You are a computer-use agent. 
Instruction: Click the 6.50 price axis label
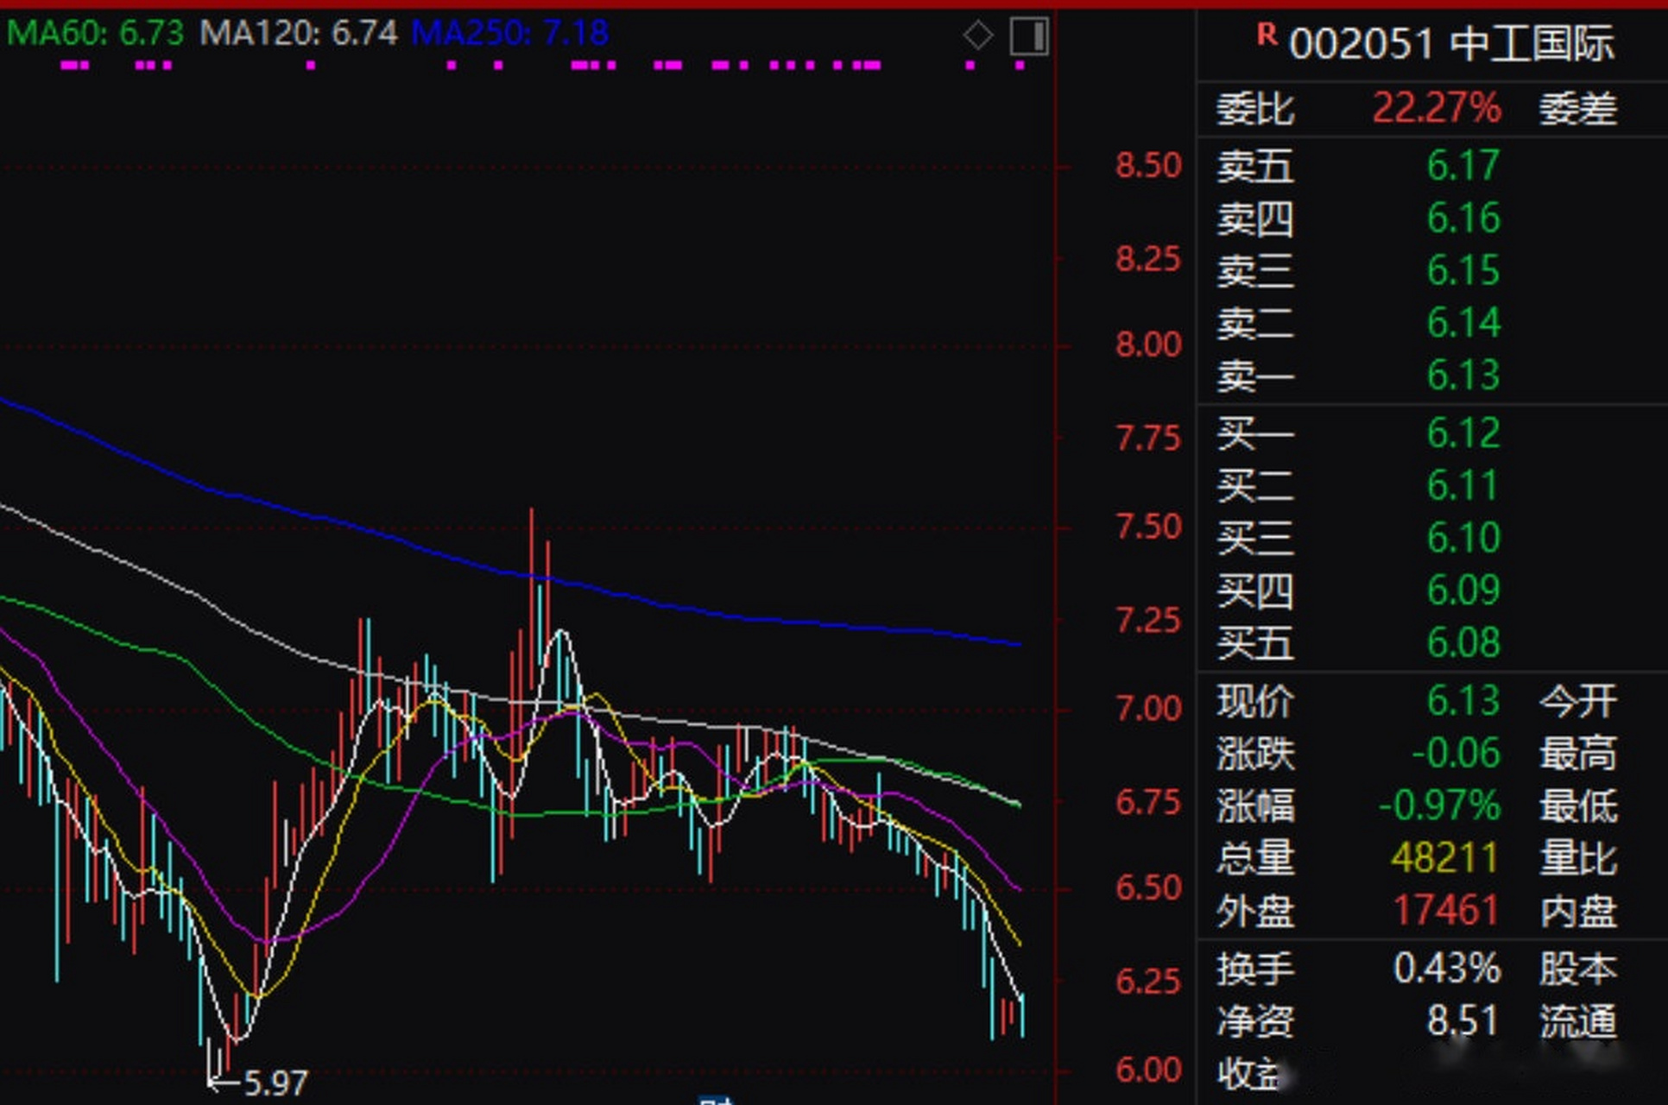(1148, 888)
